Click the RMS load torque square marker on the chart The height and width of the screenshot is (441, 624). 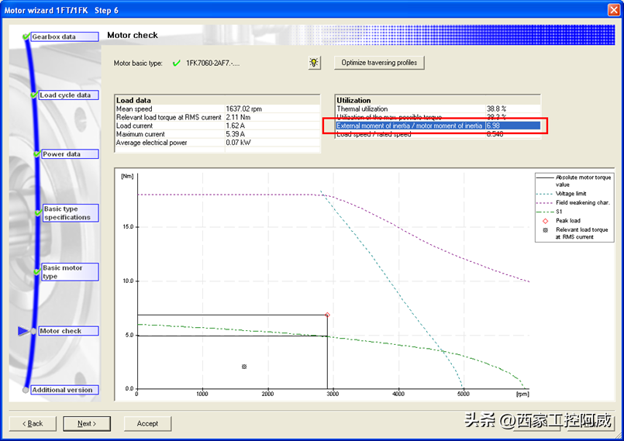244,367
